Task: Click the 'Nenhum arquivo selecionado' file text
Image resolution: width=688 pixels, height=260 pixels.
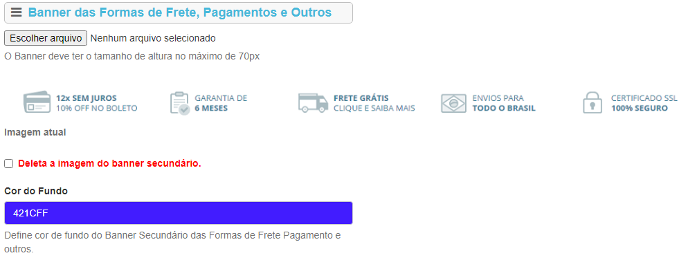Action: coord(153,38)
